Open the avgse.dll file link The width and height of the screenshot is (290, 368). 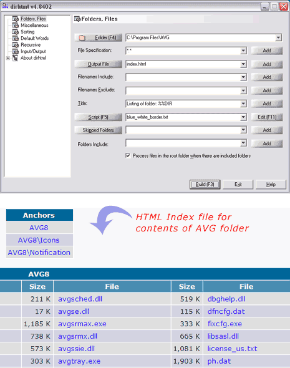74,311
